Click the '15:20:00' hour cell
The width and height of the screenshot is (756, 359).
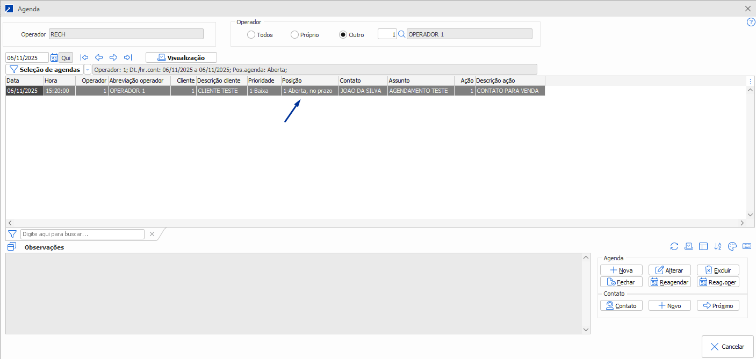point(60,91)
